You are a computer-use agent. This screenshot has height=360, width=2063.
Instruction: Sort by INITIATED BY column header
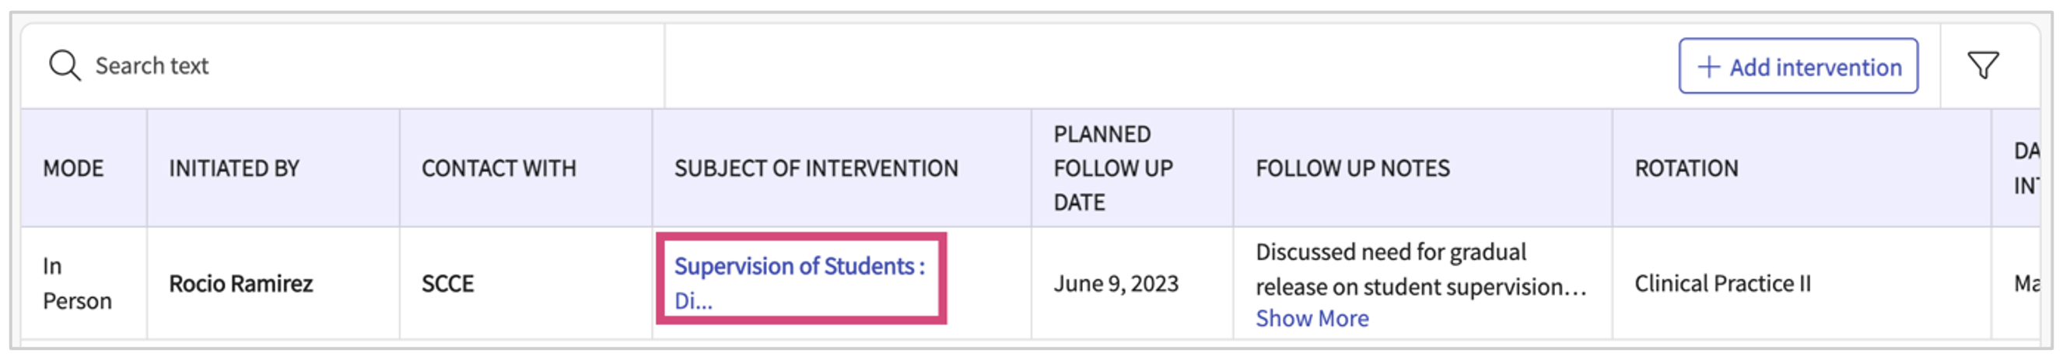pos(234,168)
